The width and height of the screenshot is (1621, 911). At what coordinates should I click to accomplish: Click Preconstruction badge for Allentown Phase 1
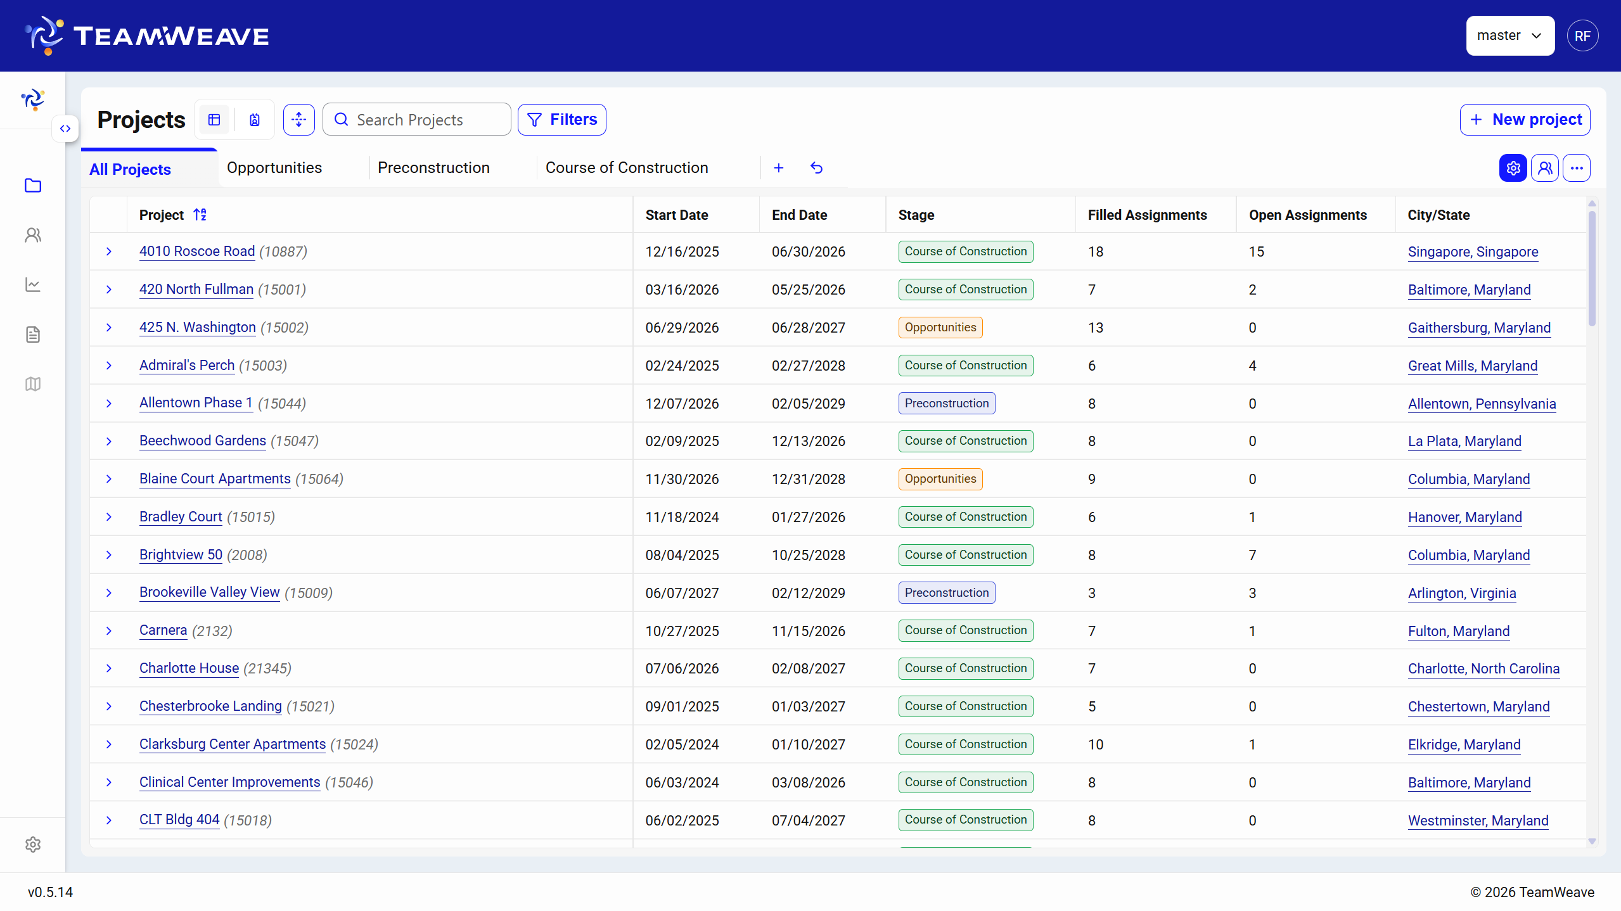(x=947, y=404)
